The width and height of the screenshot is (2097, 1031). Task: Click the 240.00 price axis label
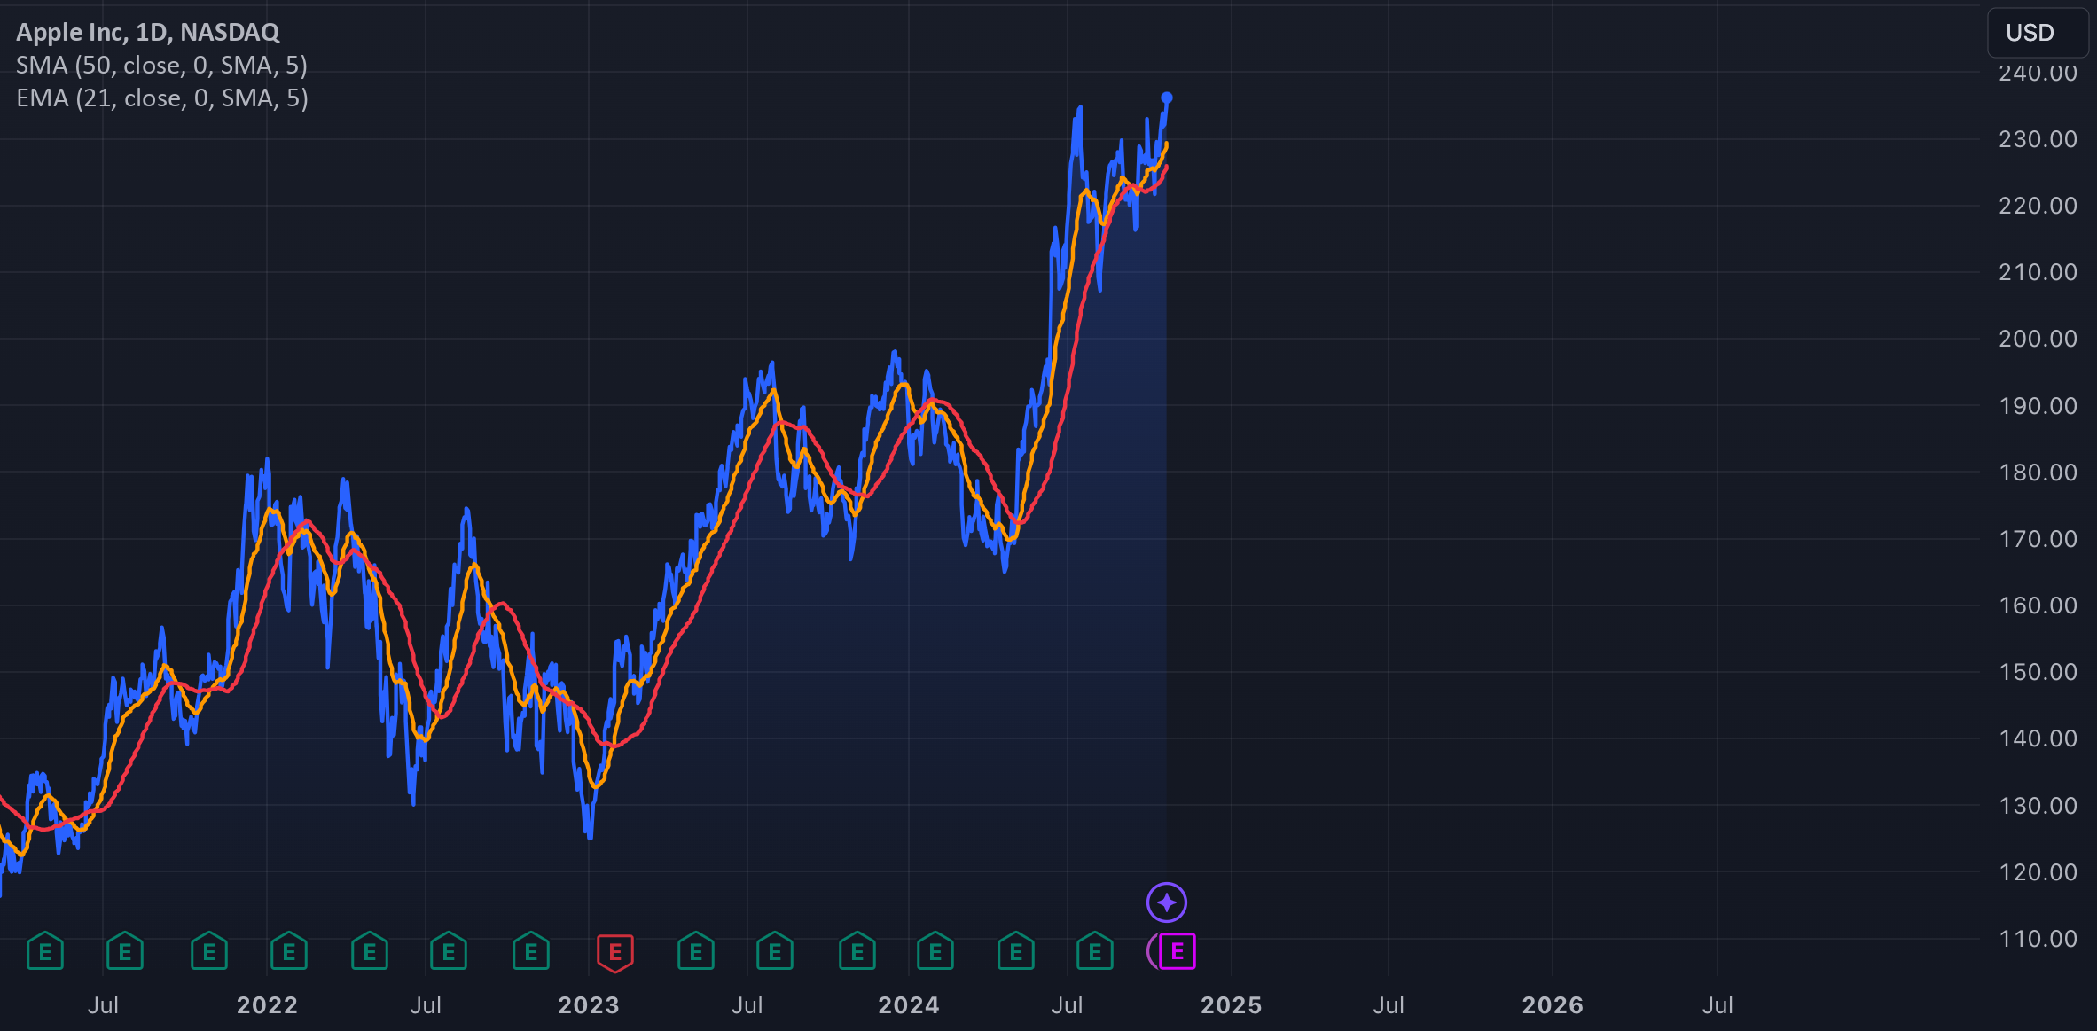point(2038,73)
